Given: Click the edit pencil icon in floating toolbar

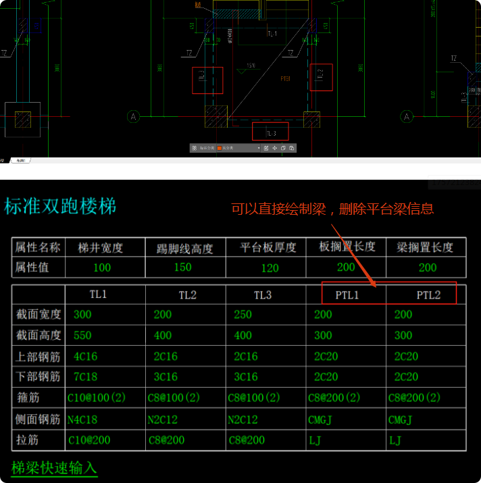Looking at the screenshot, I should tap(266, 148).
